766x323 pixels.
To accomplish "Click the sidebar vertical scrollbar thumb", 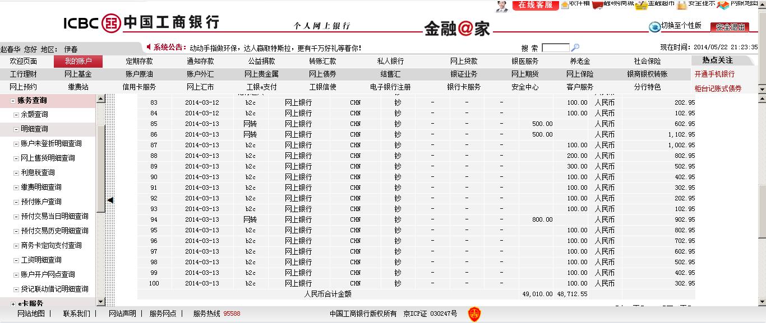I will click(x=101, y=168).
